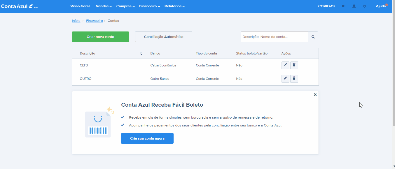This screenshot has height=169, width=395.
Task: Click the Criar nova conta button
Action: click(100, 37)
